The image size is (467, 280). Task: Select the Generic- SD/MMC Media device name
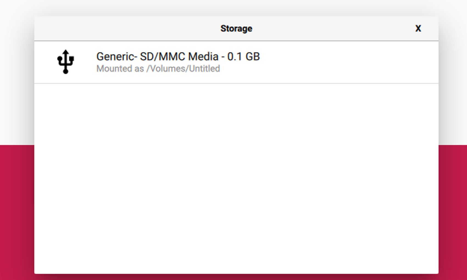tap(178, 57)
